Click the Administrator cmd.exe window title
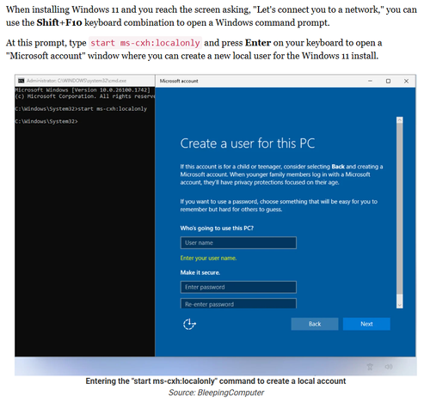 [x=77, y=81]
